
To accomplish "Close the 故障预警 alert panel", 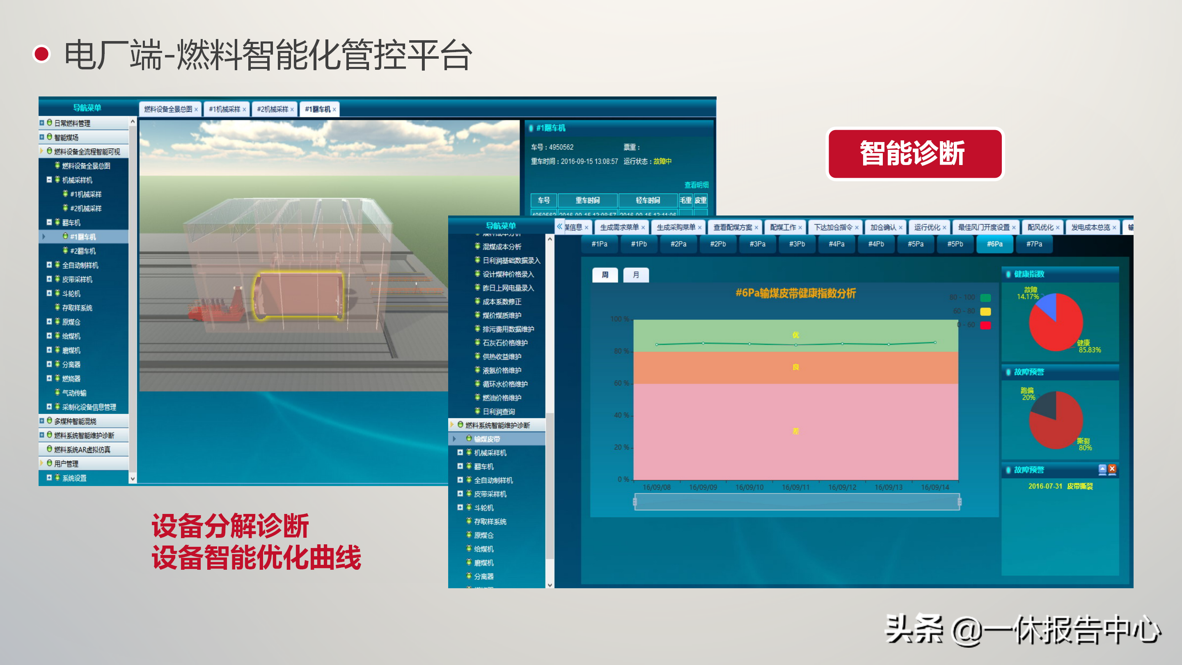I will click(1112, 469).
